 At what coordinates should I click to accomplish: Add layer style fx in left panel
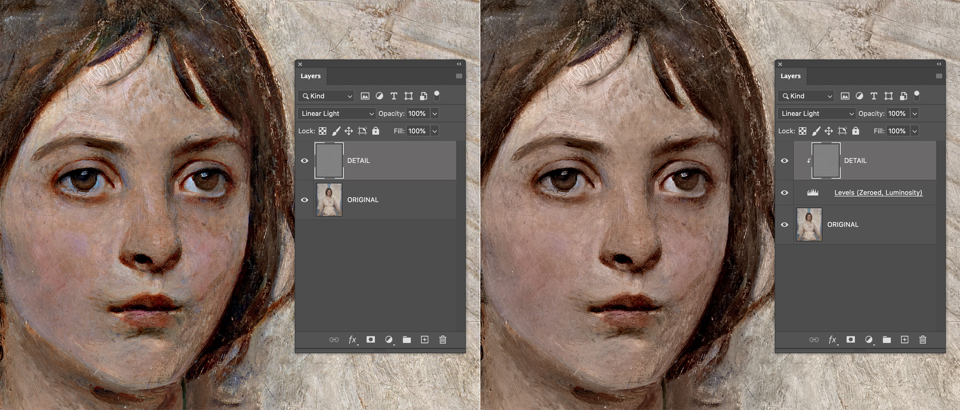coord(353,340)
